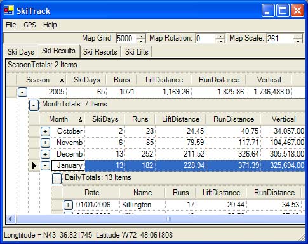Adjust the Map Grid spinner arrows

pos(141,39)
